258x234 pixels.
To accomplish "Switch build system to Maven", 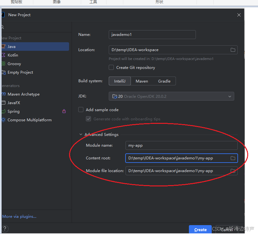I will point(142,81).
